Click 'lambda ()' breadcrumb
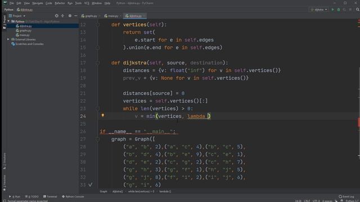The width and height of the screenshot is (360, 202). click(165, 191)
